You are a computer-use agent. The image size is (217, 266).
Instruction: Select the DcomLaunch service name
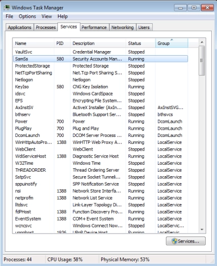(x=27, y=135)
